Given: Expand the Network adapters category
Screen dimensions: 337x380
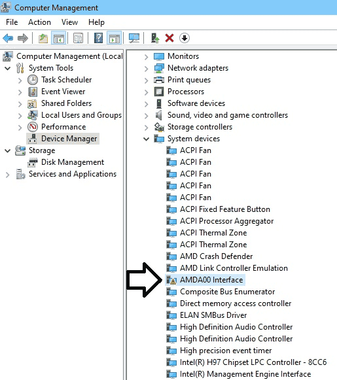Looking at the screenshot, I should point(146,69).
